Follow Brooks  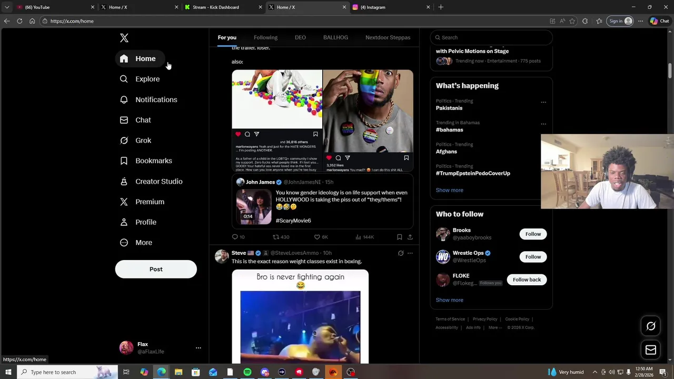click(533, 234)
